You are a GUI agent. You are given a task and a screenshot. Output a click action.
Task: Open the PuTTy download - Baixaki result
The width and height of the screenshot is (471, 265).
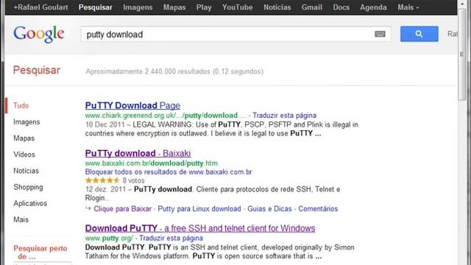(138, 153)
